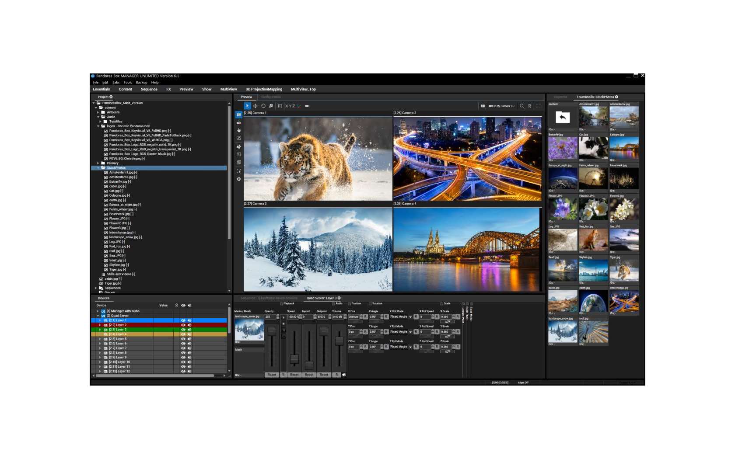Click the gear settings icon in preview sidebar

tap(239, 179)
